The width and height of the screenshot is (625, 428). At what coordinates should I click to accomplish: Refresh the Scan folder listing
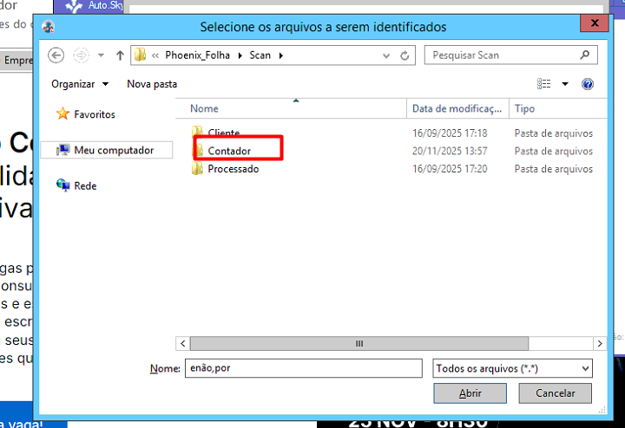pyautogui.click(x=405, y=55)
